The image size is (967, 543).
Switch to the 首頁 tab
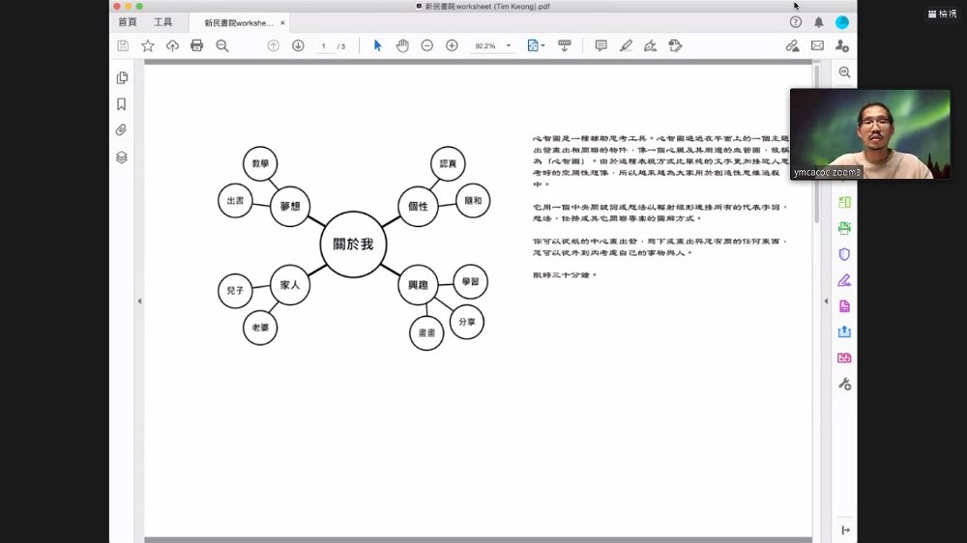coord(128,22)
